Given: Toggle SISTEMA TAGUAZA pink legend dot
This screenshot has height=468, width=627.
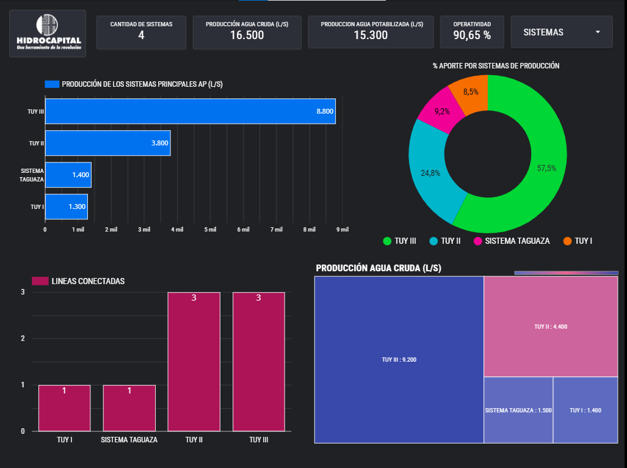Looking at the screenshot, I should pyautogui.click(x=478, y=241).
